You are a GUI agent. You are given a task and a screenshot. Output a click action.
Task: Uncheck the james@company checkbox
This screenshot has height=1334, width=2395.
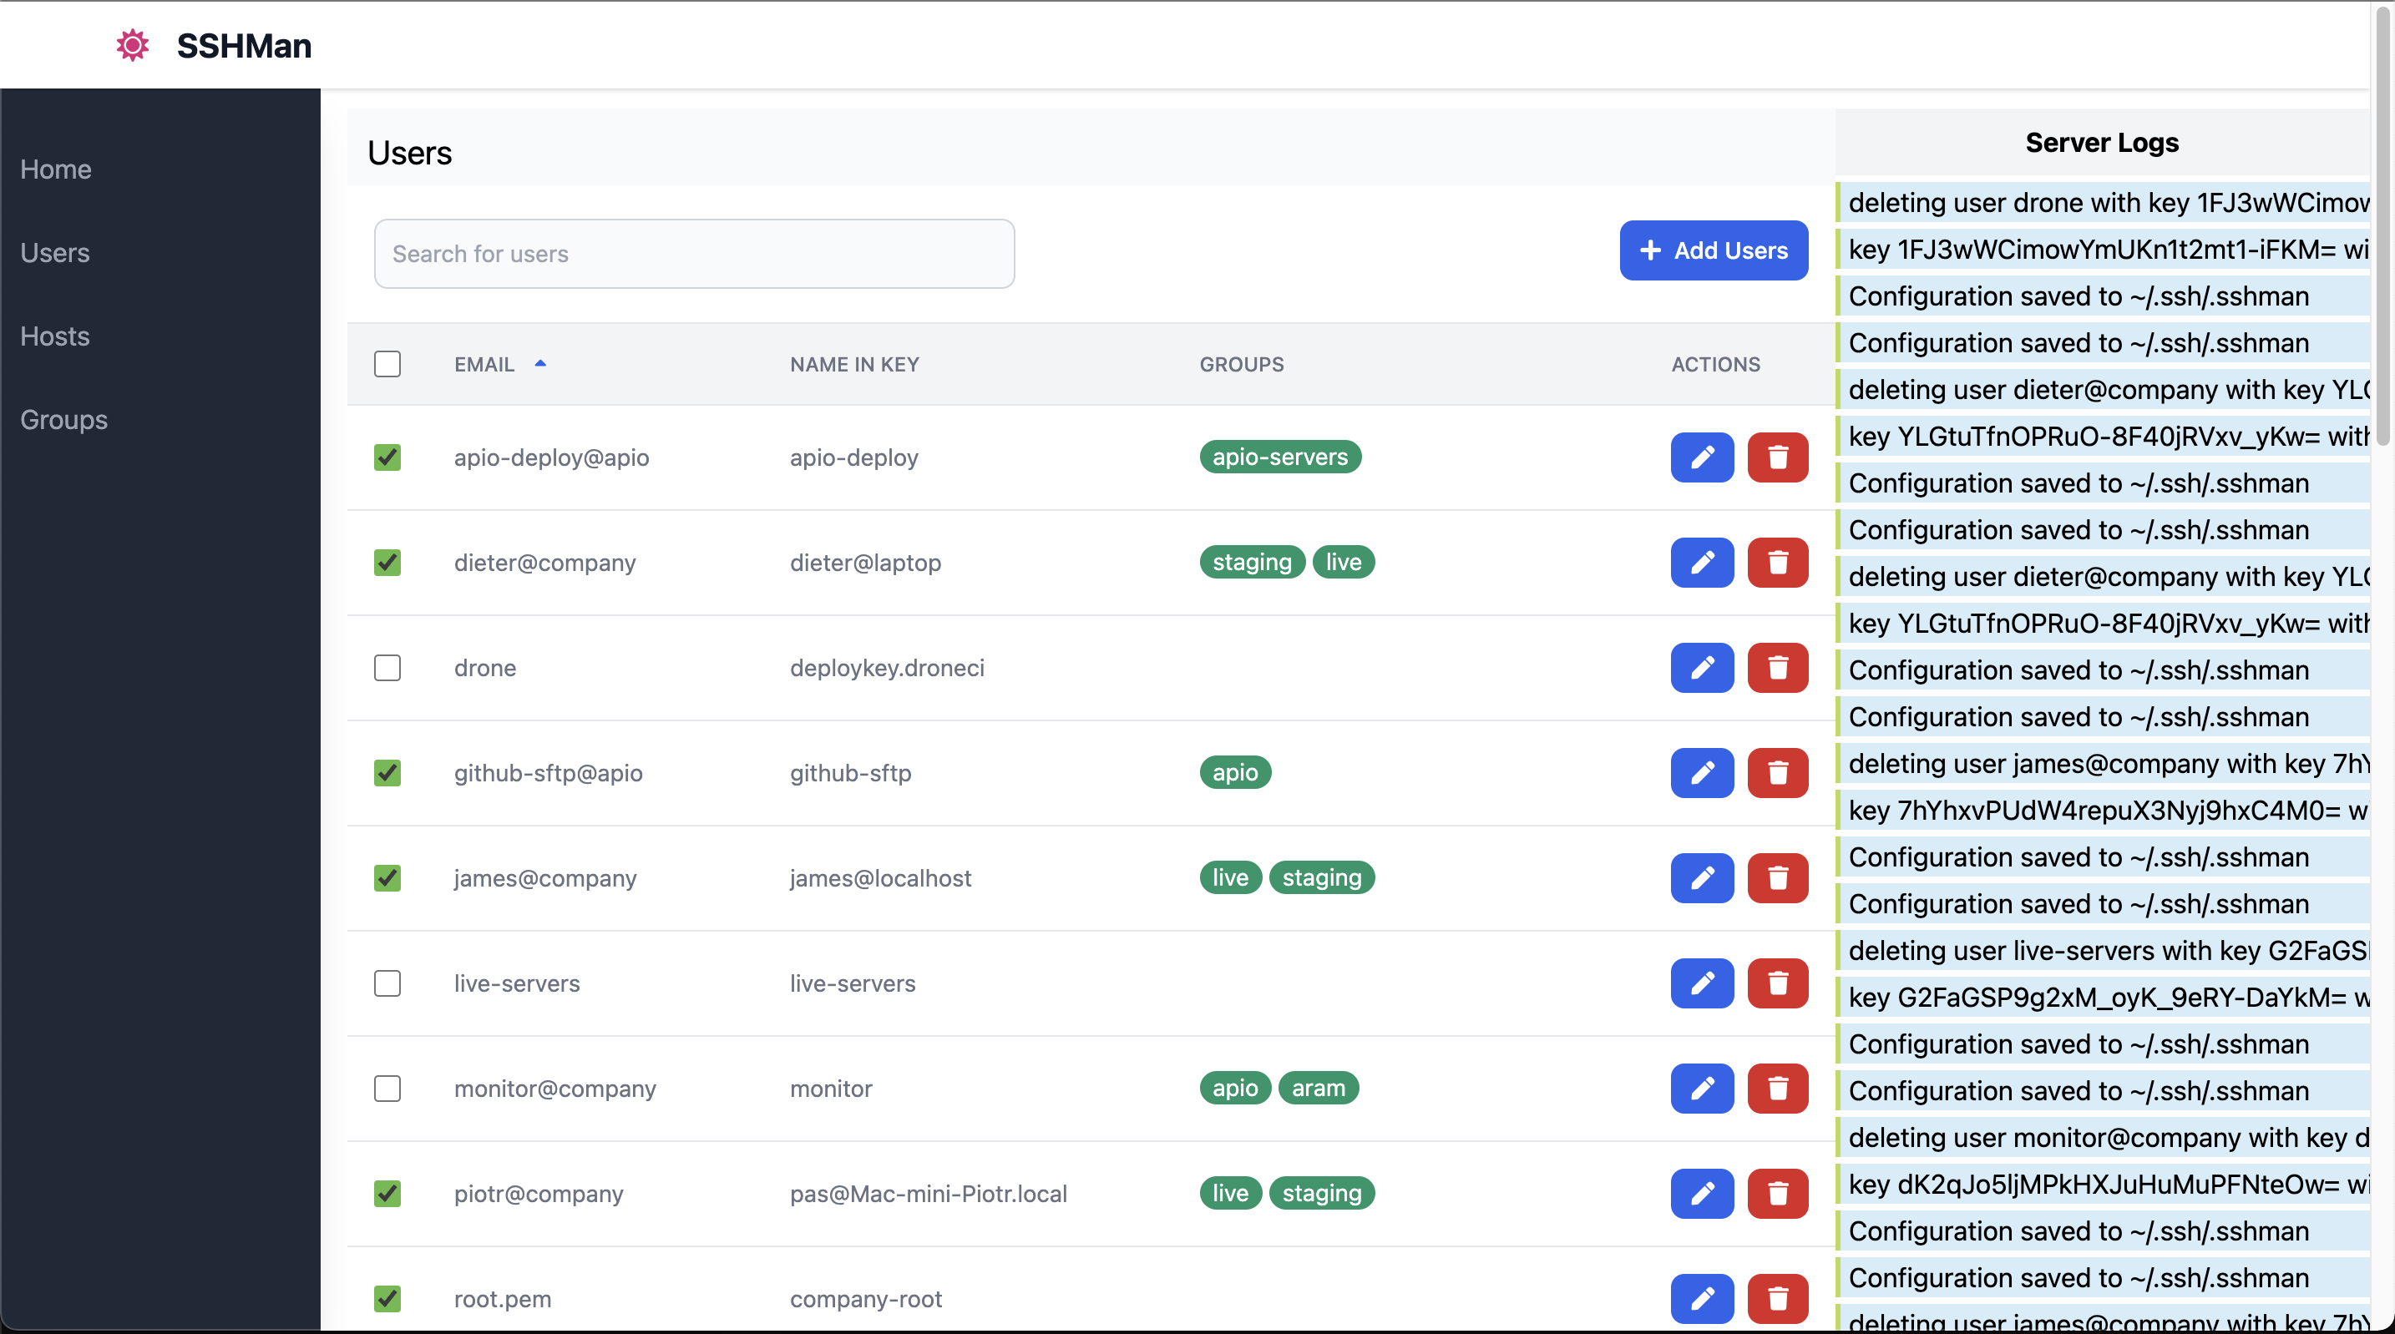point(387,877)
